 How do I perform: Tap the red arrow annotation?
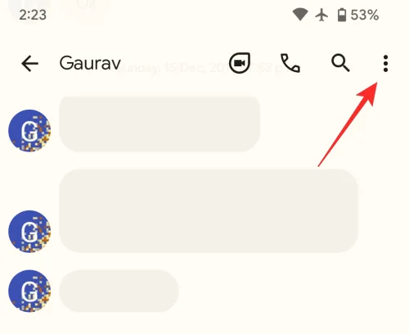348,124
